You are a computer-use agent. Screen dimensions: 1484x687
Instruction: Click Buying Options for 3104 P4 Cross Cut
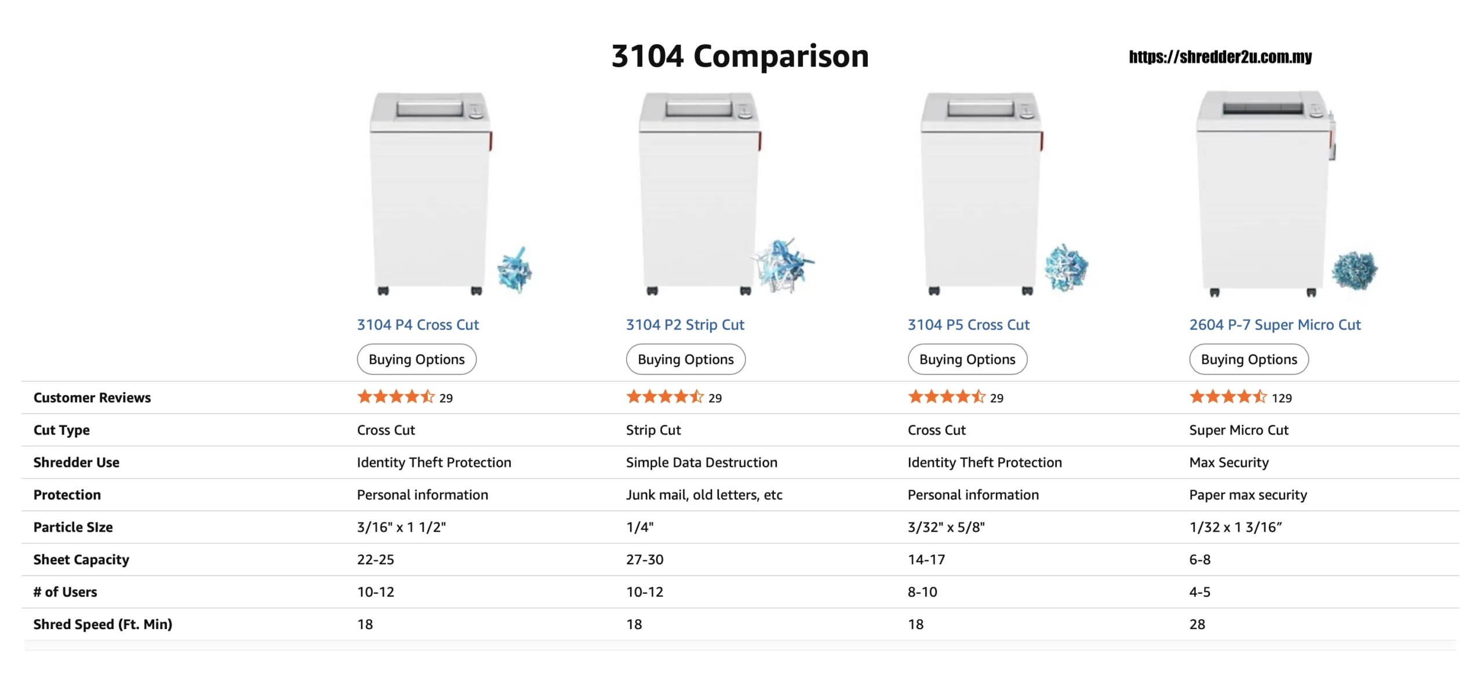416,359
